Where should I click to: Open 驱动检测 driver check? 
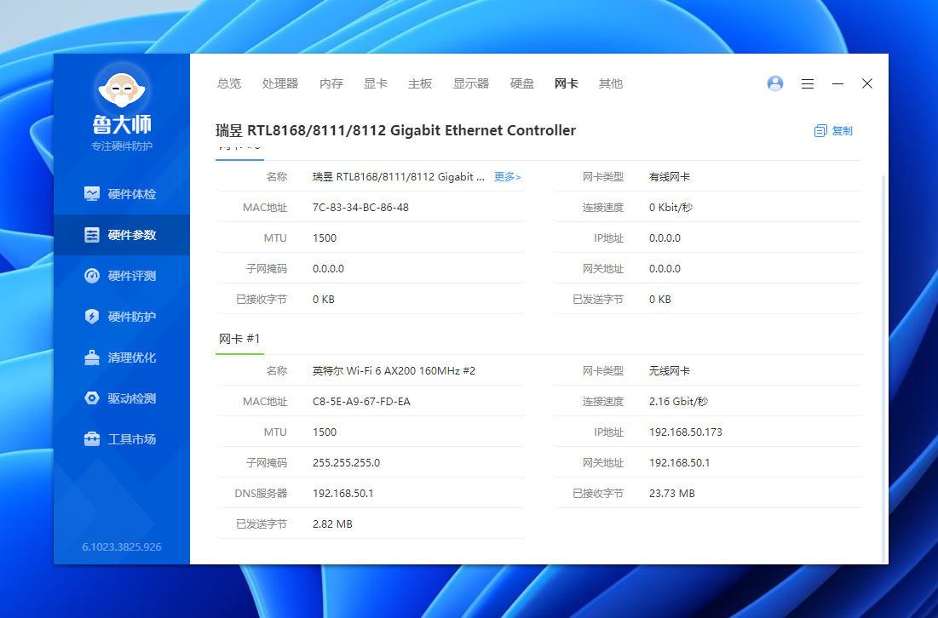[x=122, y=398]
